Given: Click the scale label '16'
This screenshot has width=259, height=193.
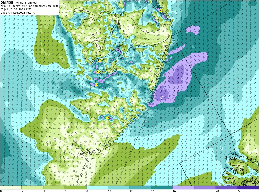Looking at the screenshot, I should click(174, 191).
